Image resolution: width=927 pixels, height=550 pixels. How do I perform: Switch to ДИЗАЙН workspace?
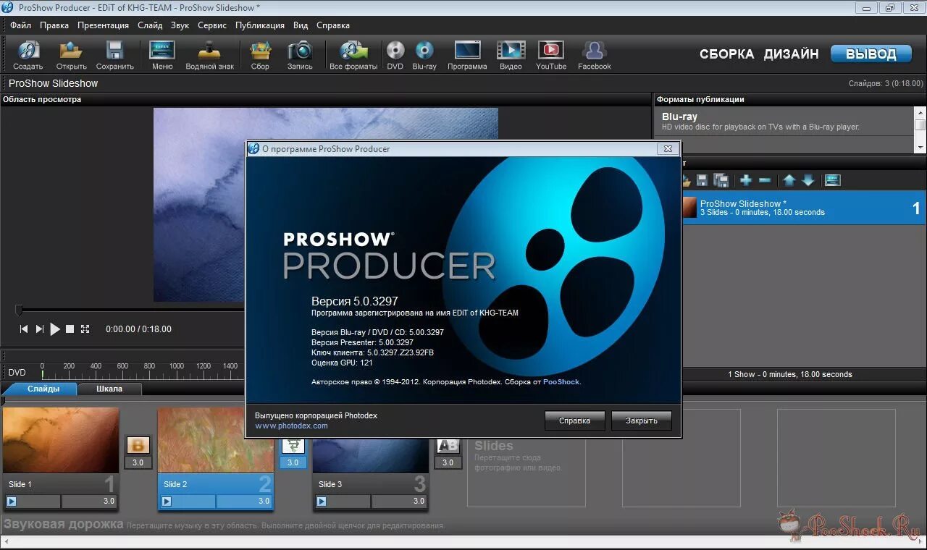791,54
